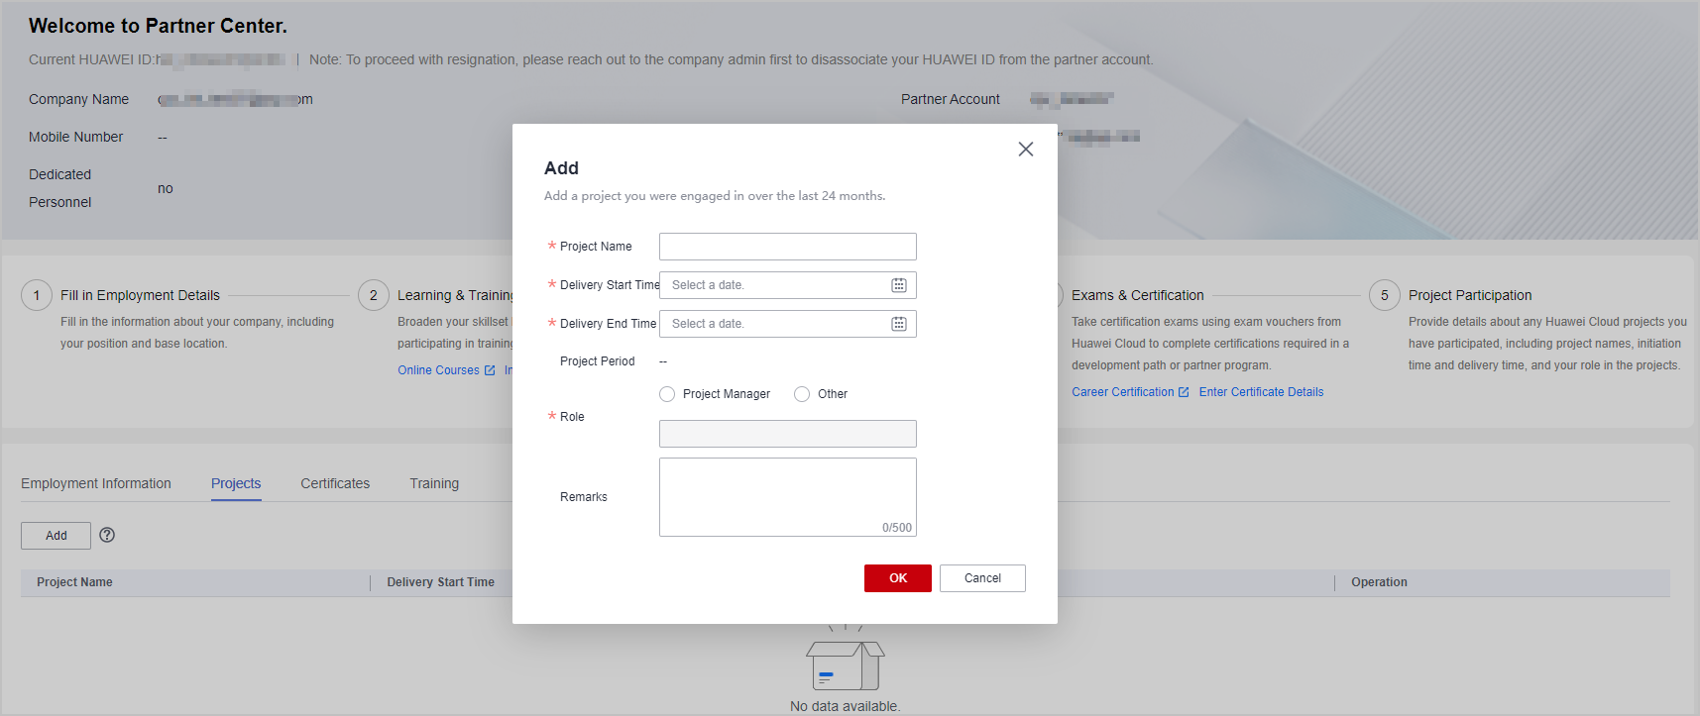
Task: Click the Project Participation step title
Action: pos(1470,295)
